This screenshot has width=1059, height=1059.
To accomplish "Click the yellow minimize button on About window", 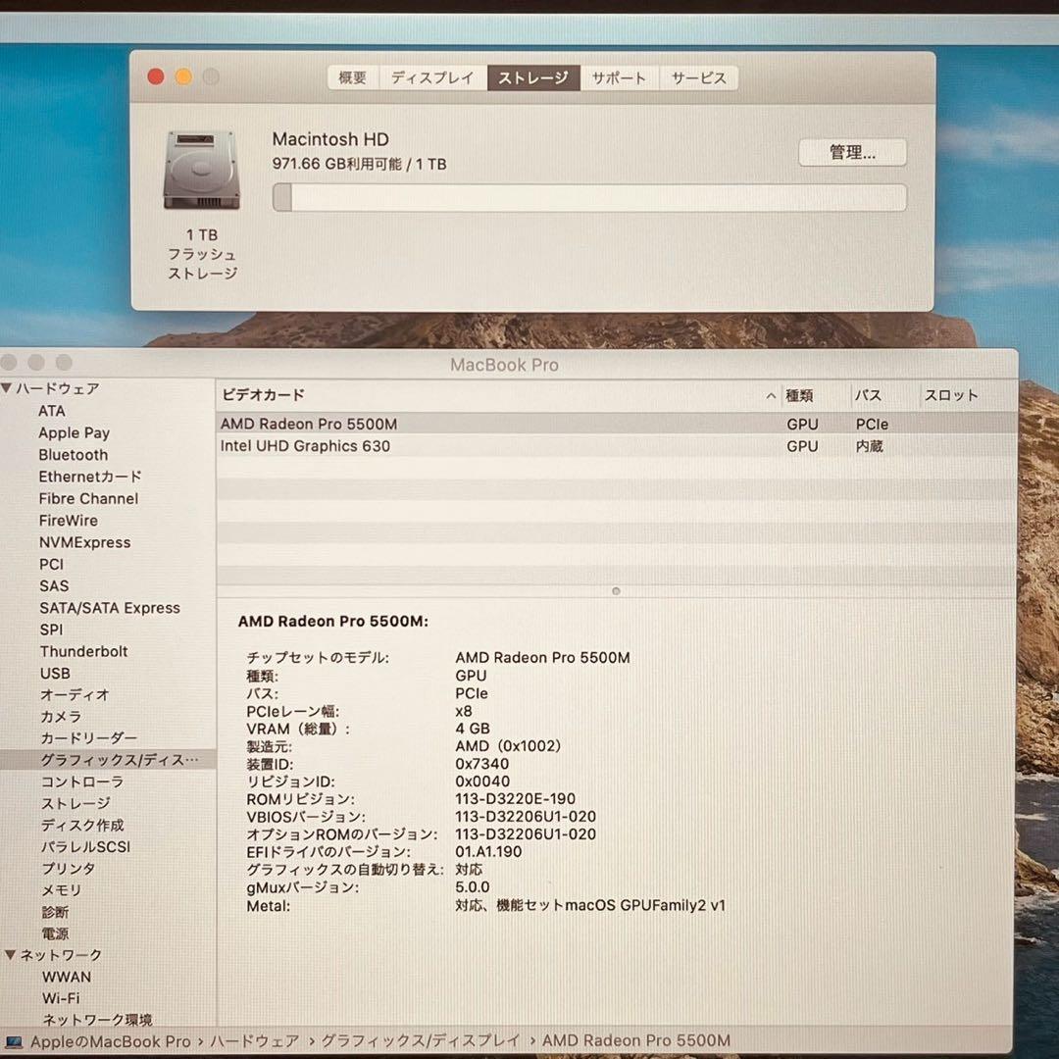I will (x=183, y=77).
